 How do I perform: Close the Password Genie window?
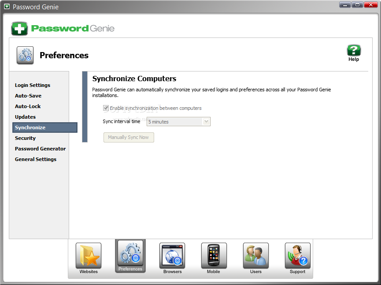click(x=371, y=4)
